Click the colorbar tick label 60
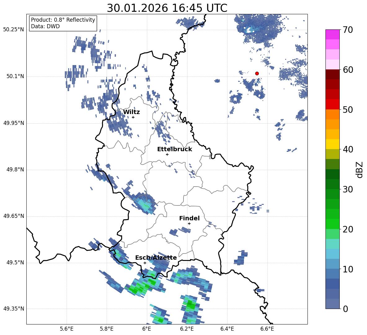 click(x=348, y=70)
